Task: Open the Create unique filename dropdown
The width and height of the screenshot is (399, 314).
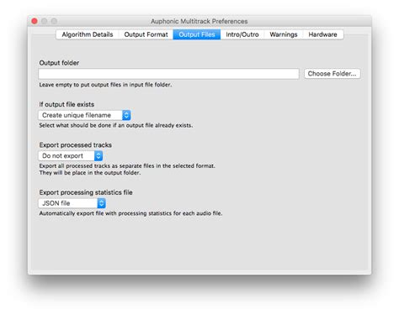Action: [84, 115]
